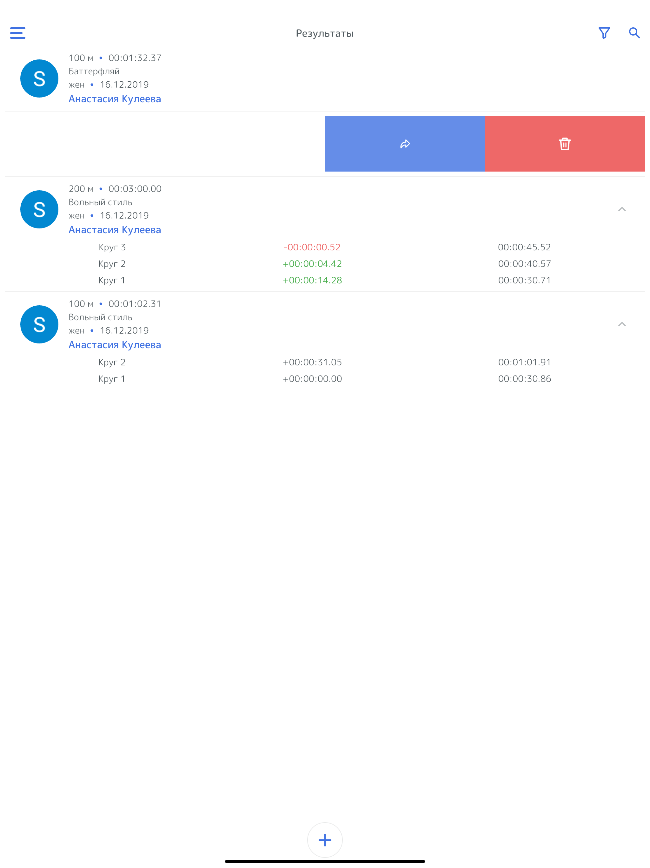Open Анастасия Кулеева link under 200 м result
The height and width of the screenshot is (868, 650).
[115, 230]
